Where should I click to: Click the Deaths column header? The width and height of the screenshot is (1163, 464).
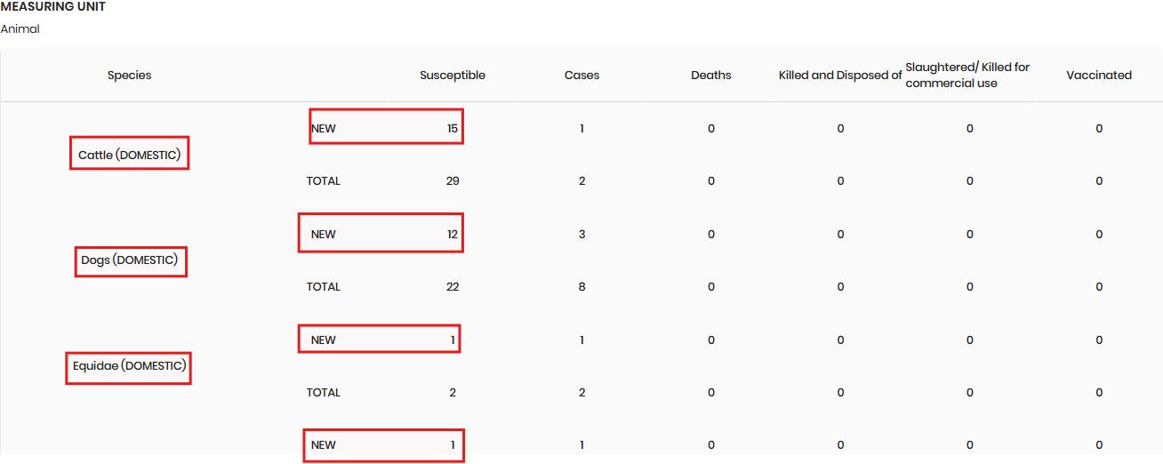click(710, 76)
